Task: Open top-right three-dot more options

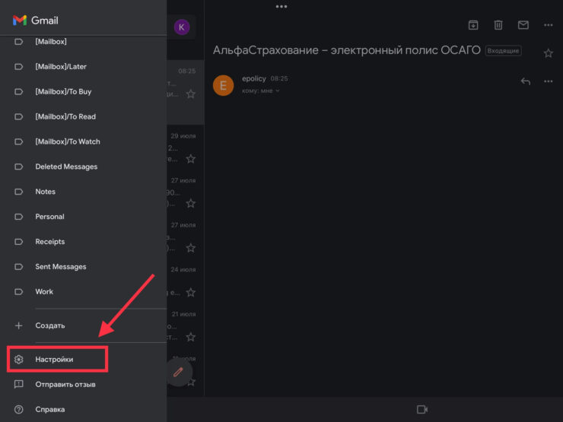Action: [x=549, y=25]
